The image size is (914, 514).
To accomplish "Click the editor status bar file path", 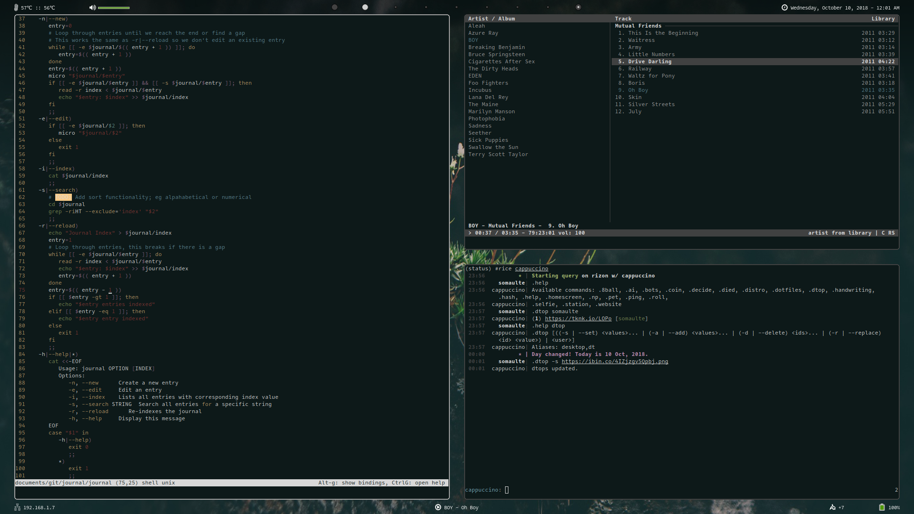I will 63,483.
